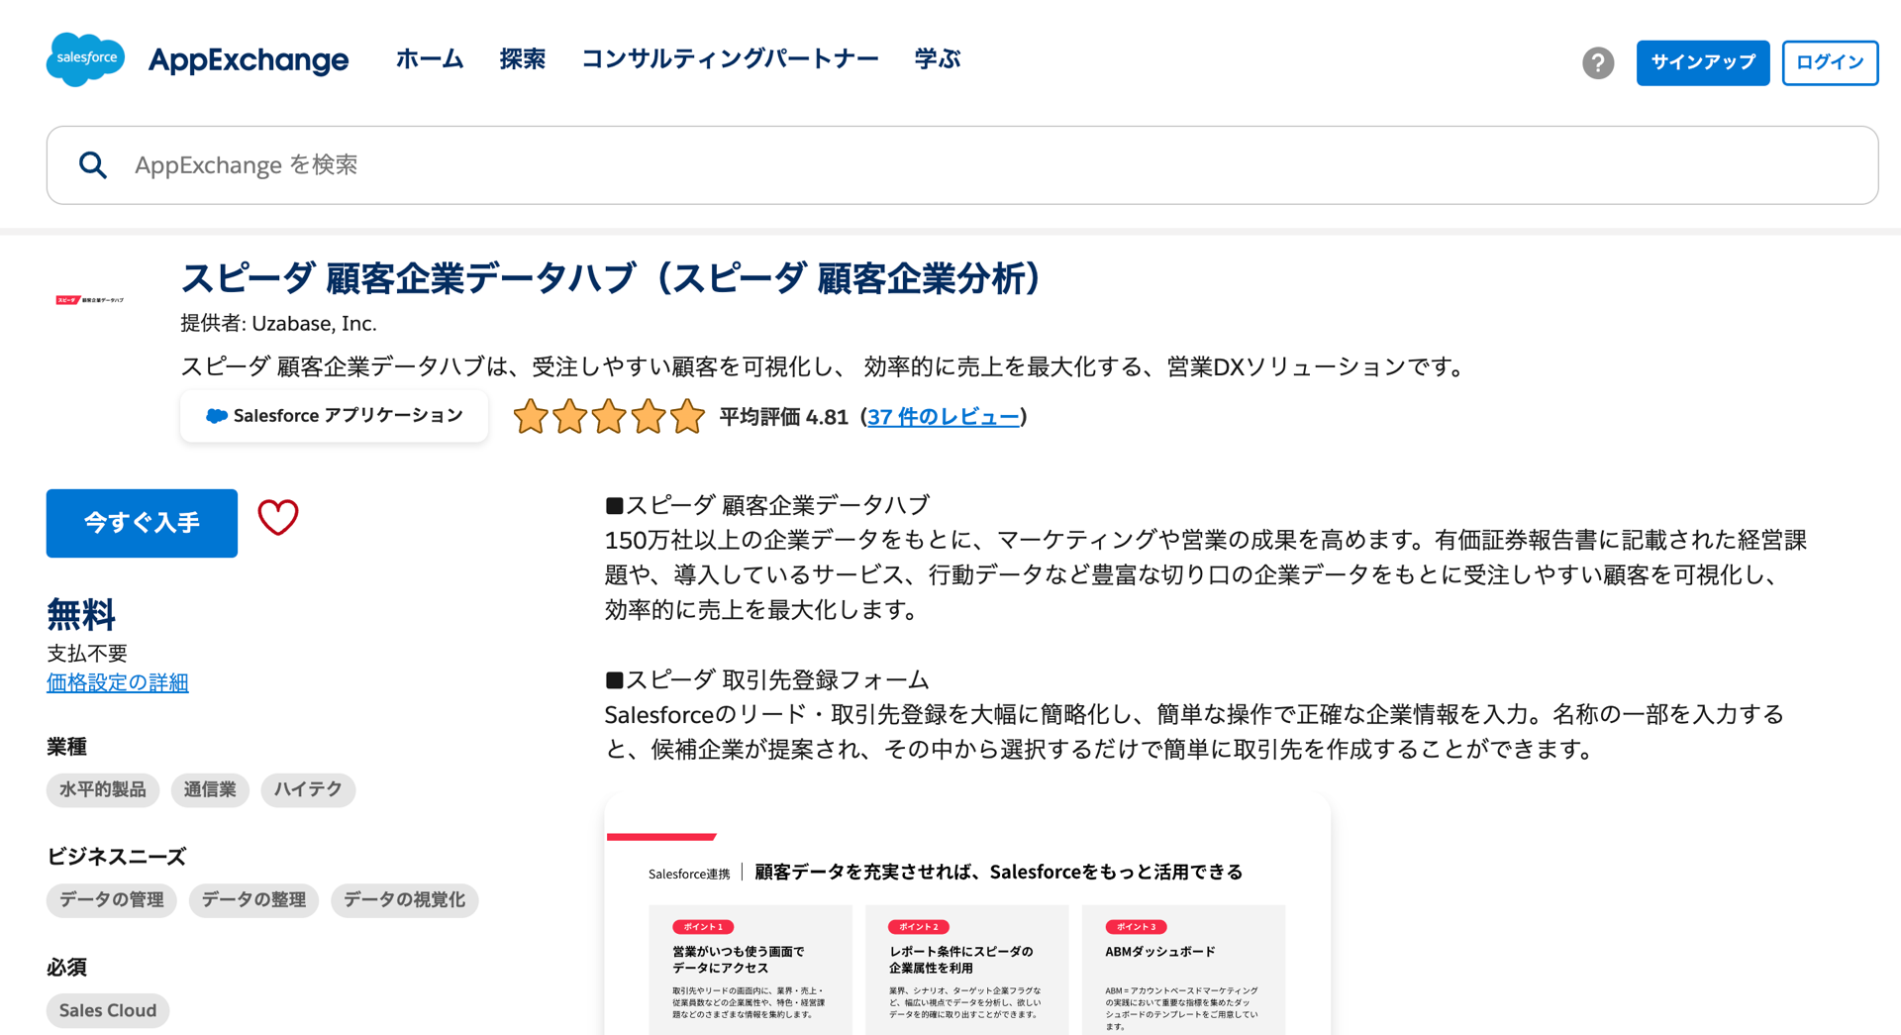The width and height of the screenshot is (1901, 1035).
Task: Focus the AppExchange search field
Action: pyautogui.click(x=990, y=165)
